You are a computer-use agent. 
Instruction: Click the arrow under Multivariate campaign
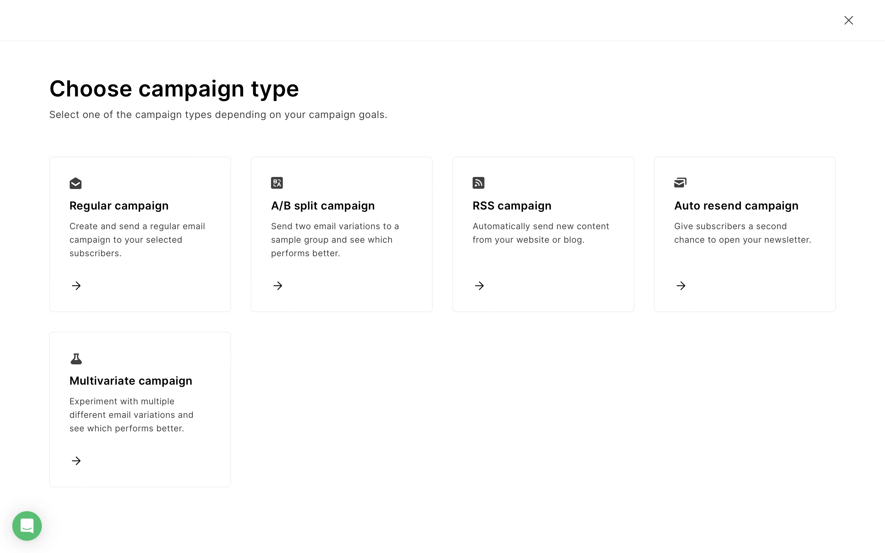[76, 461]
